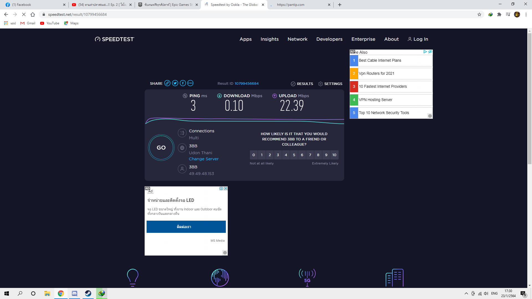Rate recommendation score 8
Image resolution: width=532 pixels, height=299 pixels.
tap(318, 155)
